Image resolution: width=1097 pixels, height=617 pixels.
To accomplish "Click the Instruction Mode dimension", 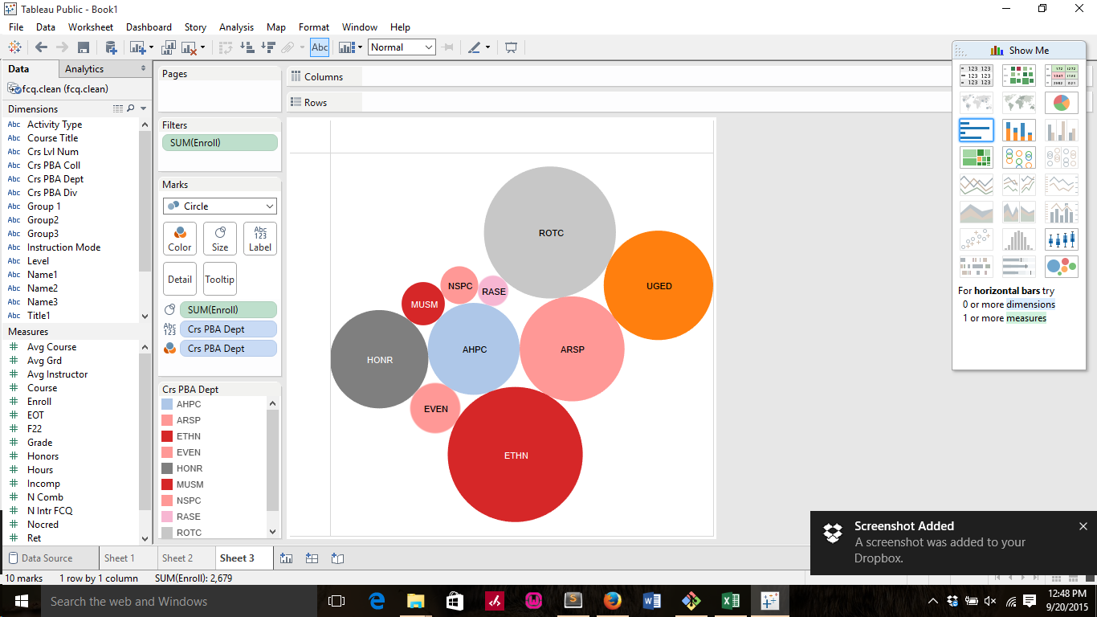I will (x=64, y=247).
